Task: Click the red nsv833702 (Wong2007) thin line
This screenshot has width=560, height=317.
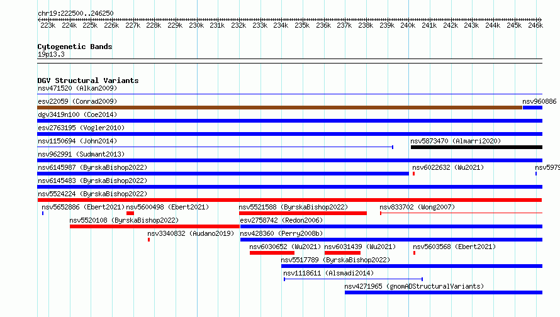Action: (461, 213)
